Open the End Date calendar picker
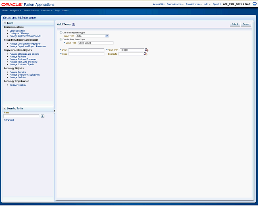This screenshot has height=206, width=258. pyautogui.click(x=146, y=54)
